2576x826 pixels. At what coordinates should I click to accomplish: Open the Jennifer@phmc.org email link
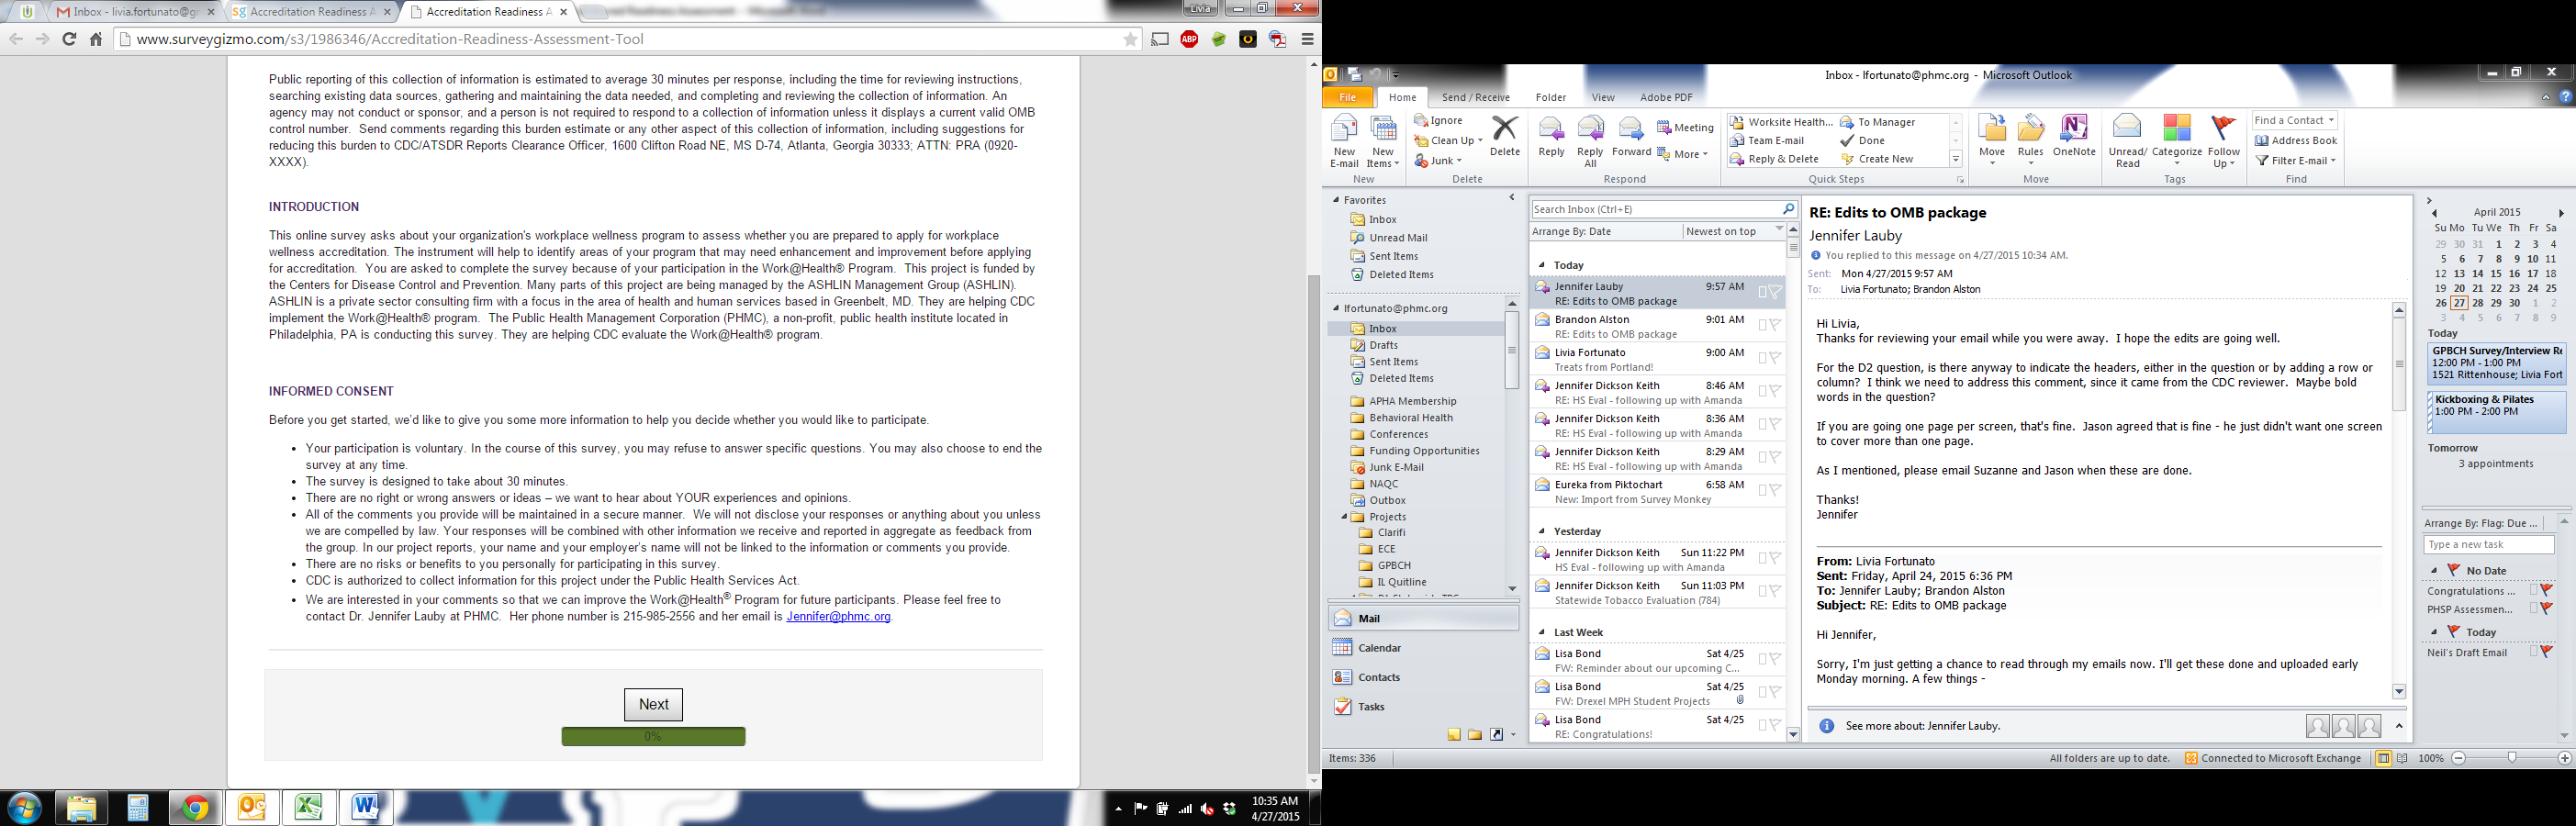838,616
